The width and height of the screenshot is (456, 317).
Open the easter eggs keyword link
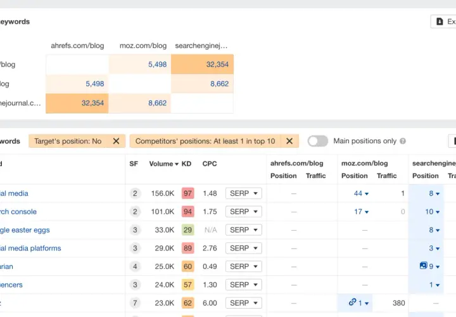(25, 230)
